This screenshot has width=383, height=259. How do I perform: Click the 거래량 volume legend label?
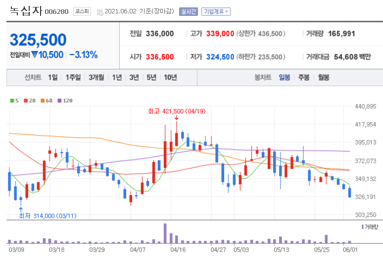tap(370, 227)
